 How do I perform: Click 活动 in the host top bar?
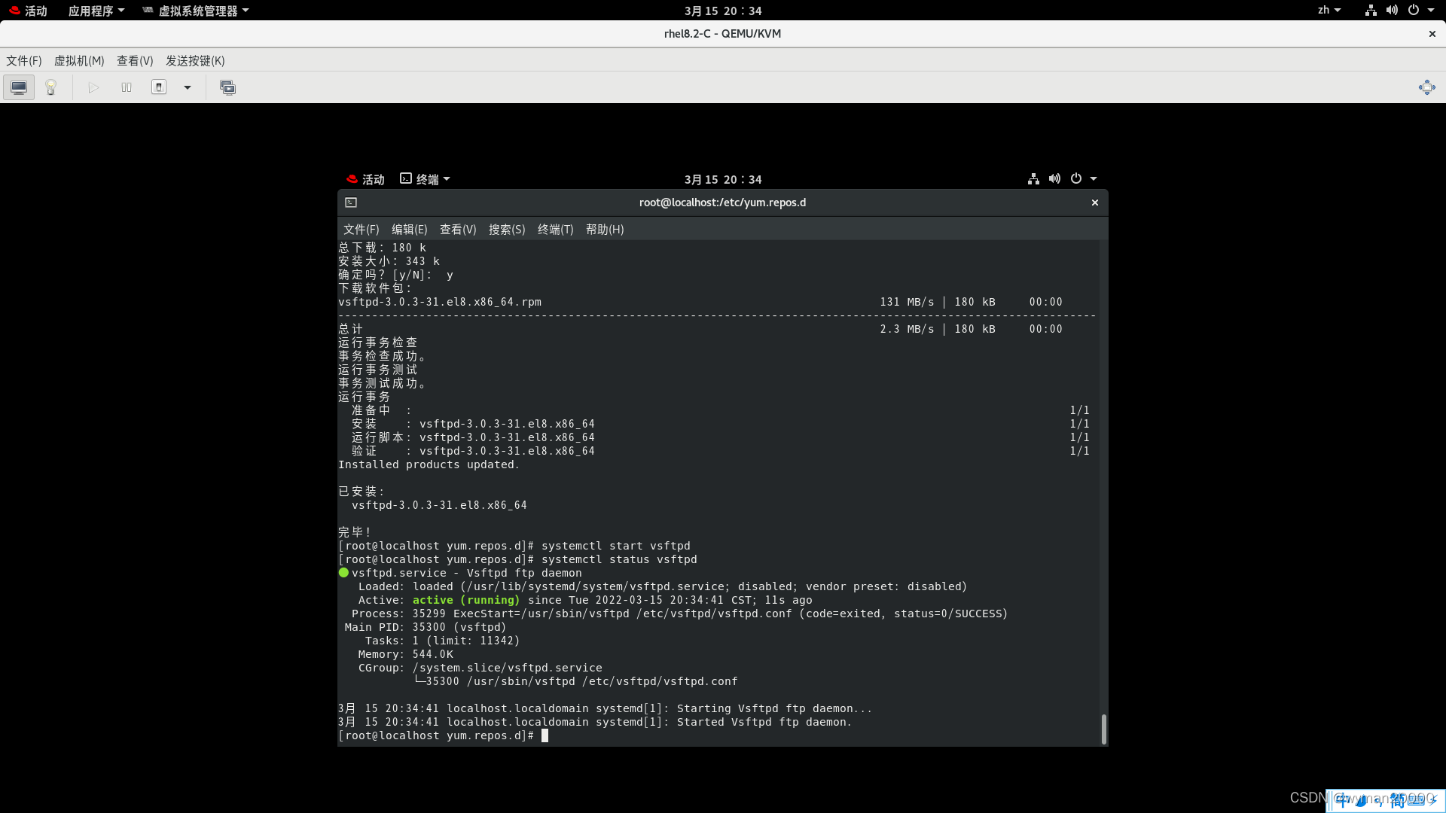point(35,11)
